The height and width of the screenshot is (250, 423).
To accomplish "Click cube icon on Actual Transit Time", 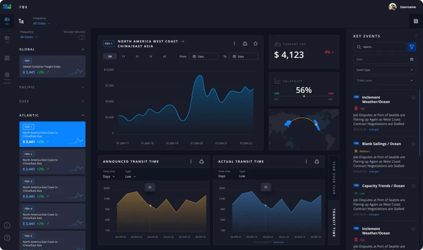I will pyautogui.click(x=317, y=162).
